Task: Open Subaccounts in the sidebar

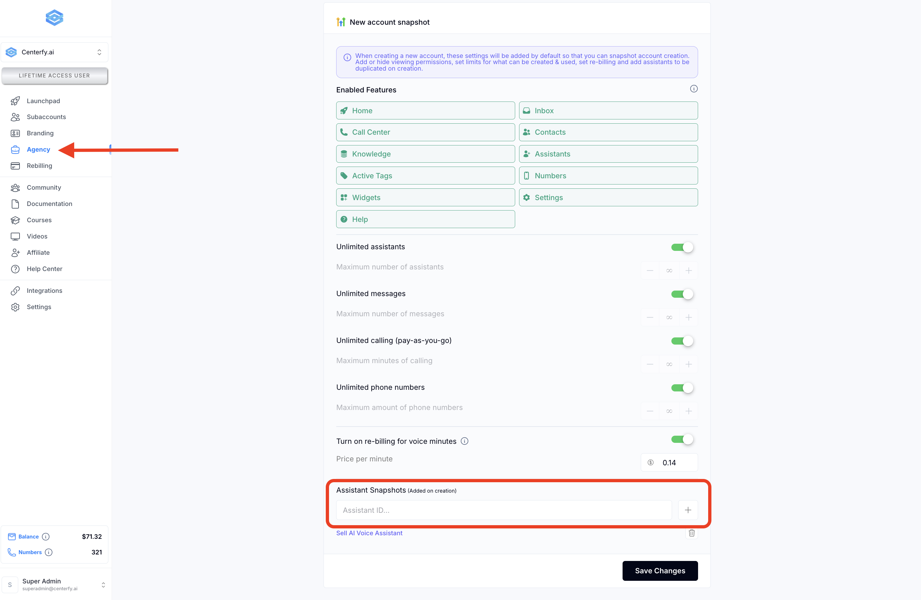Action: (46, 117)
